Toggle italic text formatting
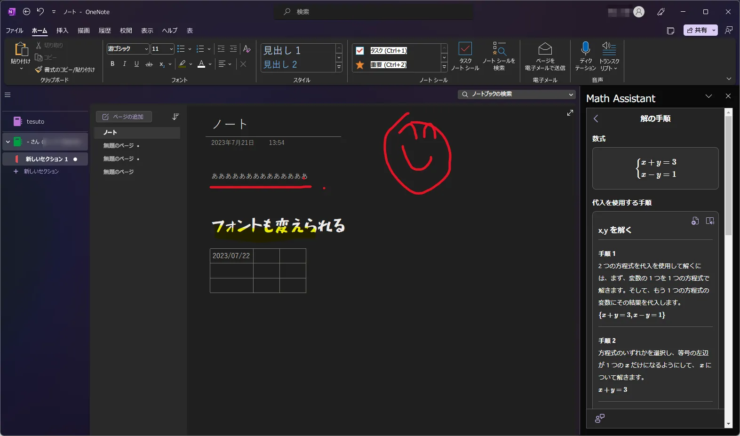740x436 pixels. (124, 64)
